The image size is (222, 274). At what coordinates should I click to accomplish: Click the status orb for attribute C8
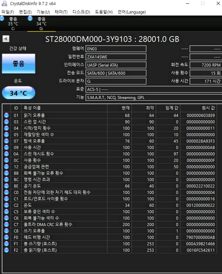[x=6, y=231]
